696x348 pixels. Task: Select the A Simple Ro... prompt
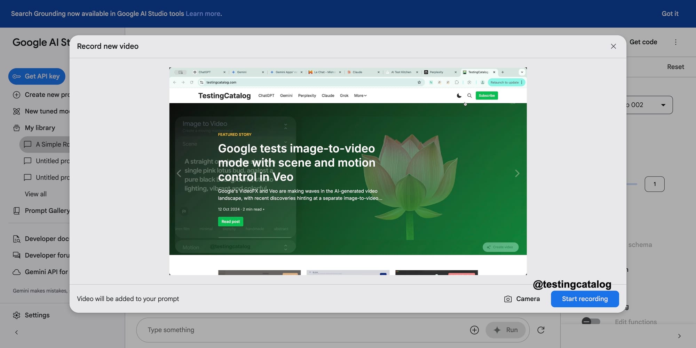45,144
